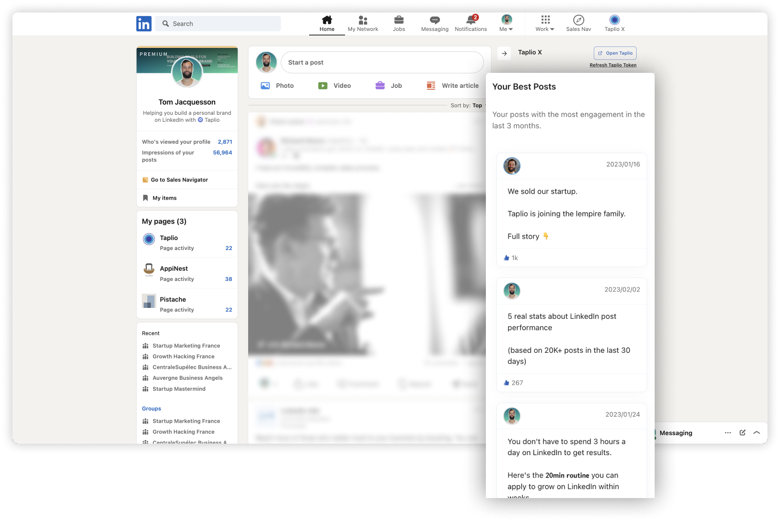Open the Pistache page
Screen dimensions: 780x523
click(173, 299)
